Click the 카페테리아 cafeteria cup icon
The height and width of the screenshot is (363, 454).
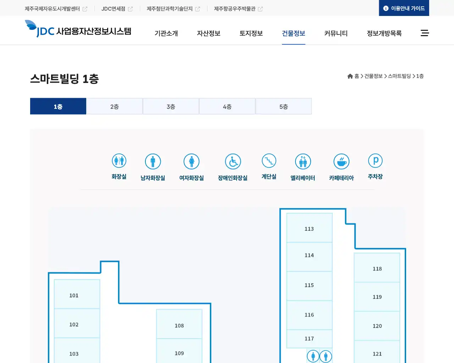(342, 161)
